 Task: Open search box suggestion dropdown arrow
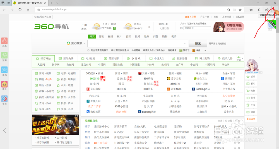point(185,43)
